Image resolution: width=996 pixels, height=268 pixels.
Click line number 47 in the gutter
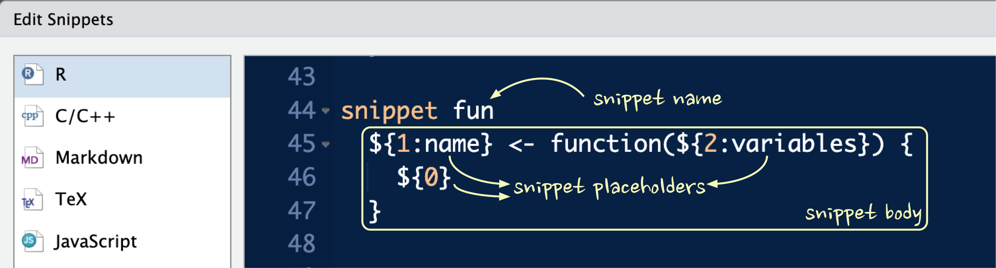point(302,211)
